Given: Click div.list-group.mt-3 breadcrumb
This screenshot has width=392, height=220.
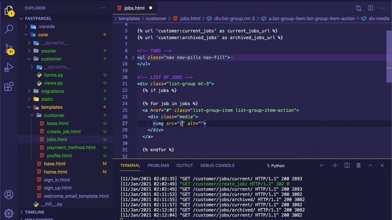Looking at the screenshot, I should click(x=234, y=18).
